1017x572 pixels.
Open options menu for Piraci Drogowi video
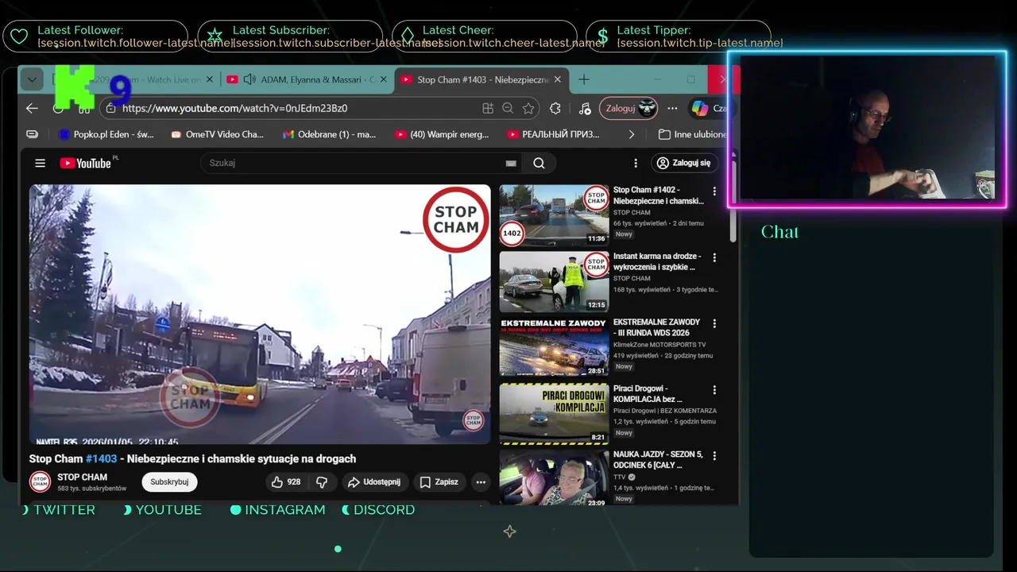(x=714, y=390)
